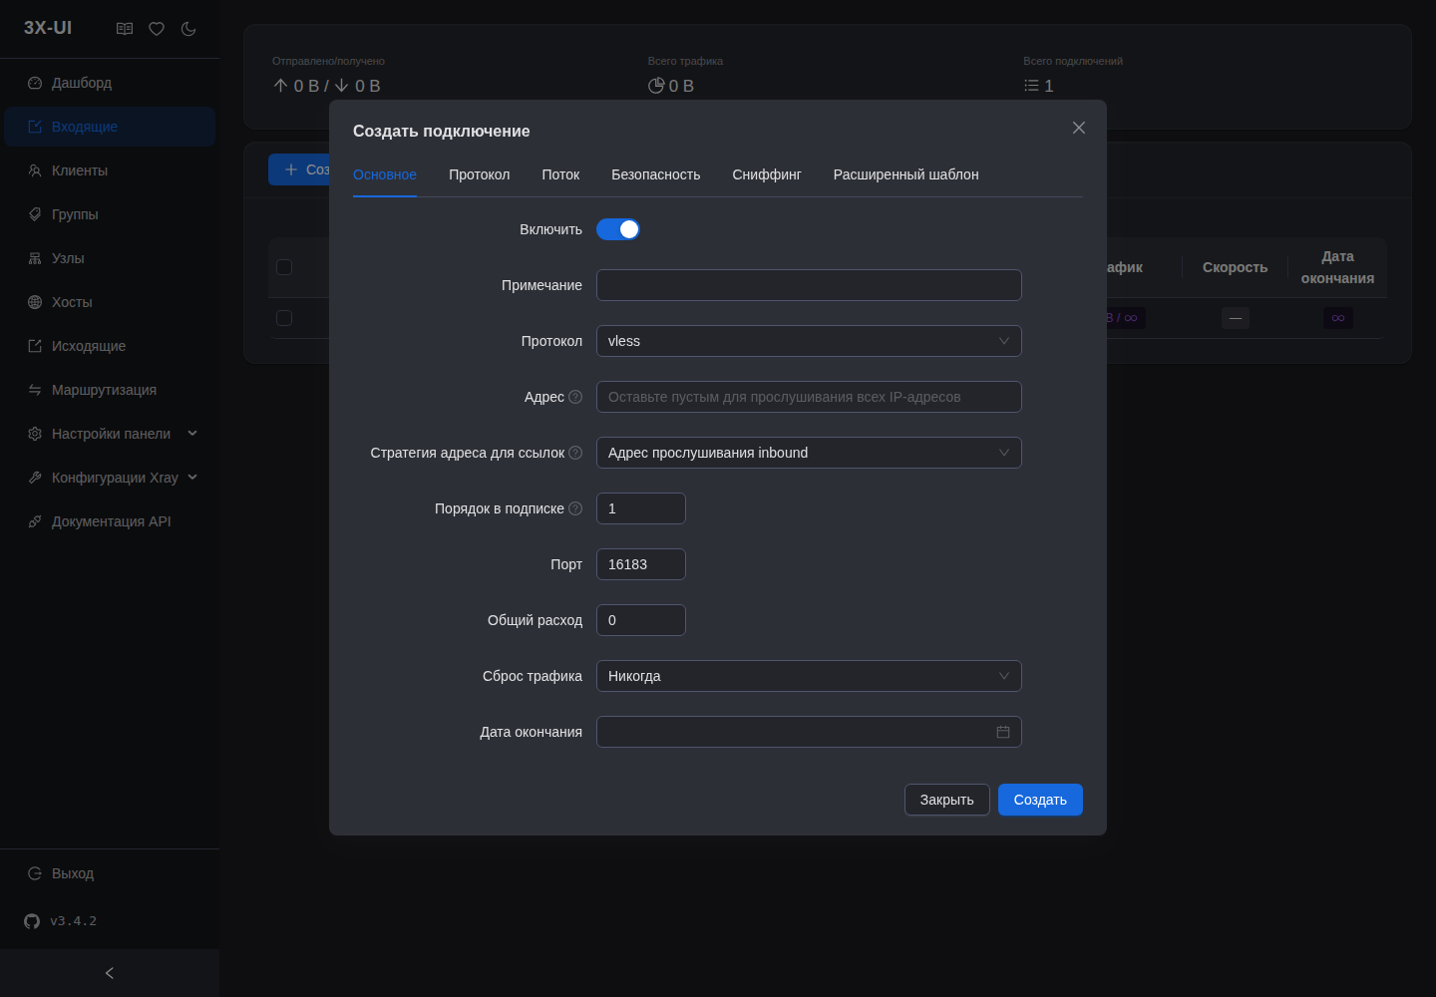Click the Общий расход field
The image size is (1436, 997).
[x=641, y=620]
